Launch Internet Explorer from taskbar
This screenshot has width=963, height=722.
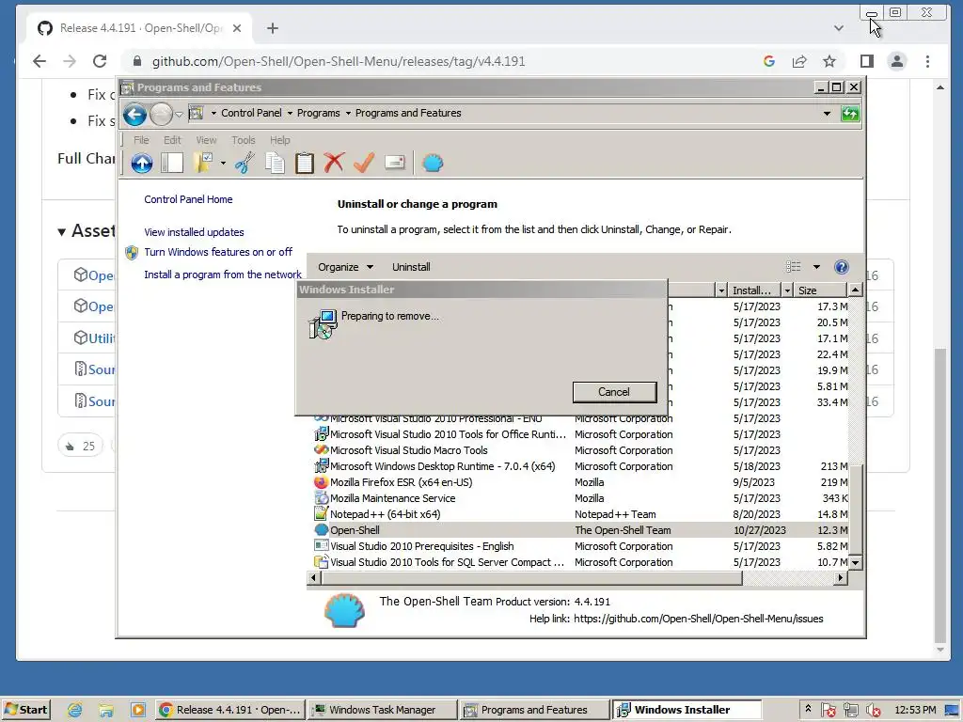75,710
